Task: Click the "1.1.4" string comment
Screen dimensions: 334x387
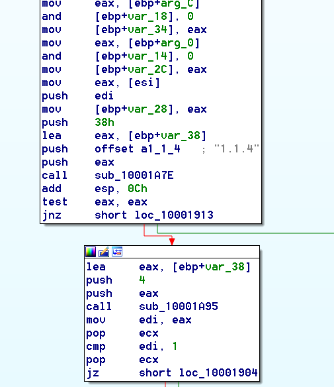Action: click(x=237, y=149)
